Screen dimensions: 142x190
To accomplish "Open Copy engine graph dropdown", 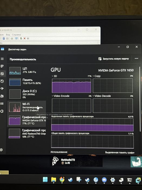I will coord(97,76).
